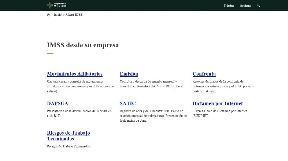Image resolution: width=288 pixels, height=161 pixels.
Task: Click the Gobierno de México logo
Action: [x=57, y=5]
